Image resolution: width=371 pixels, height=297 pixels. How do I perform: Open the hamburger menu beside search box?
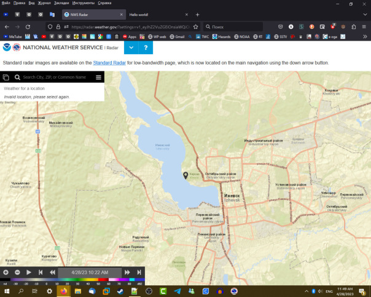[98, 77]
